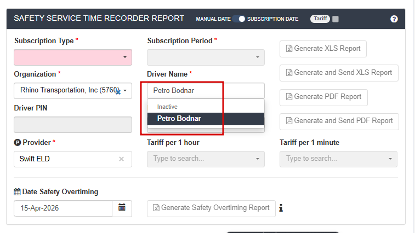The image size is (415, 233).
Task: Toggle Manual Date / Subscription Date switch
Action: tap(238, 19)
